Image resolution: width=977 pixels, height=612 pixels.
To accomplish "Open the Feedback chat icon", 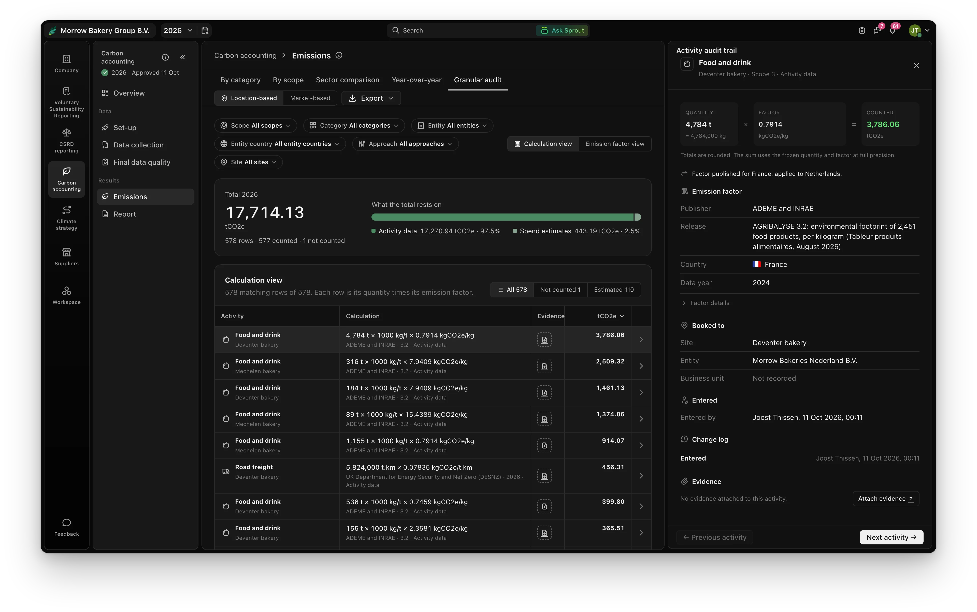I will coord(66,527).
